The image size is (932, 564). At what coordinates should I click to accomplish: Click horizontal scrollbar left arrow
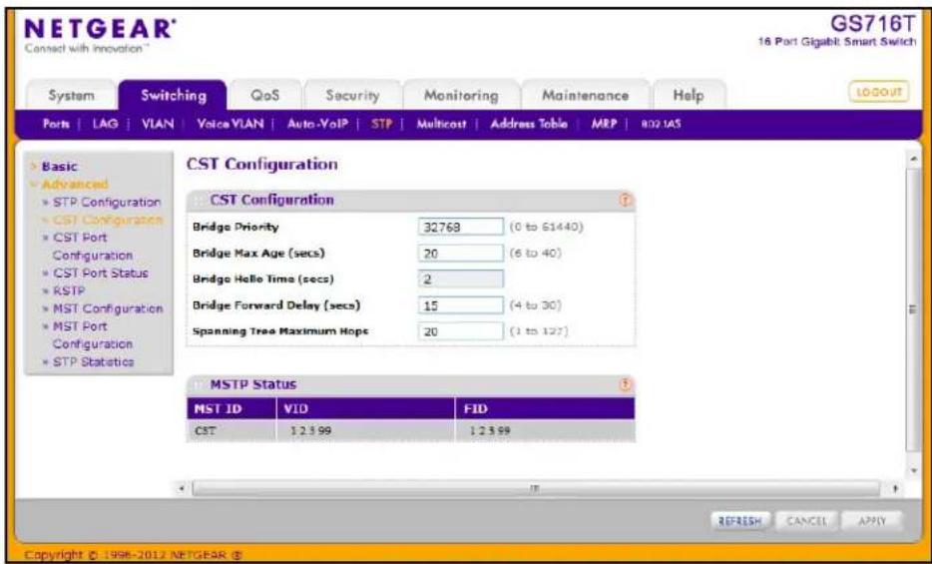coord(184,489)
